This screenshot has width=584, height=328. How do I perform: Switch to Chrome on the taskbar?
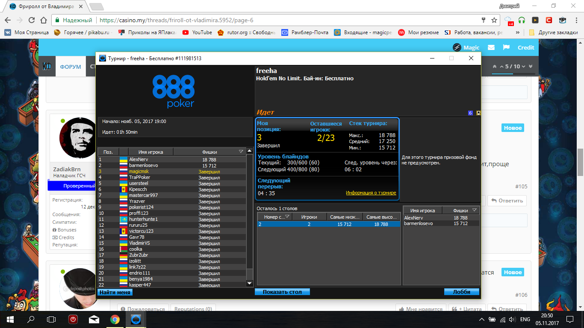click(115, 319)
